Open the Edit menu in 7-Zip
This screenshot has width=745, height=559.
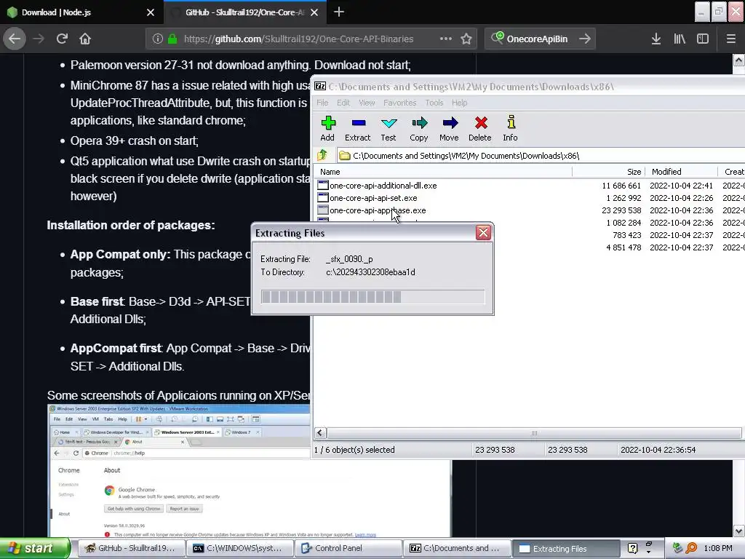pos(343,103)
